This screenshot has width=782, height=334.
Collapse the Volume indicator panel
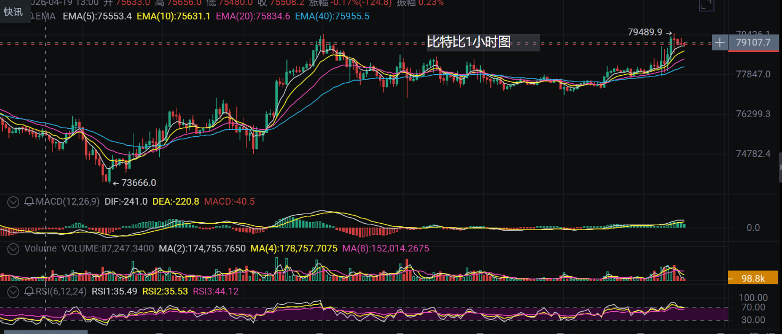(x=13, y=248)
